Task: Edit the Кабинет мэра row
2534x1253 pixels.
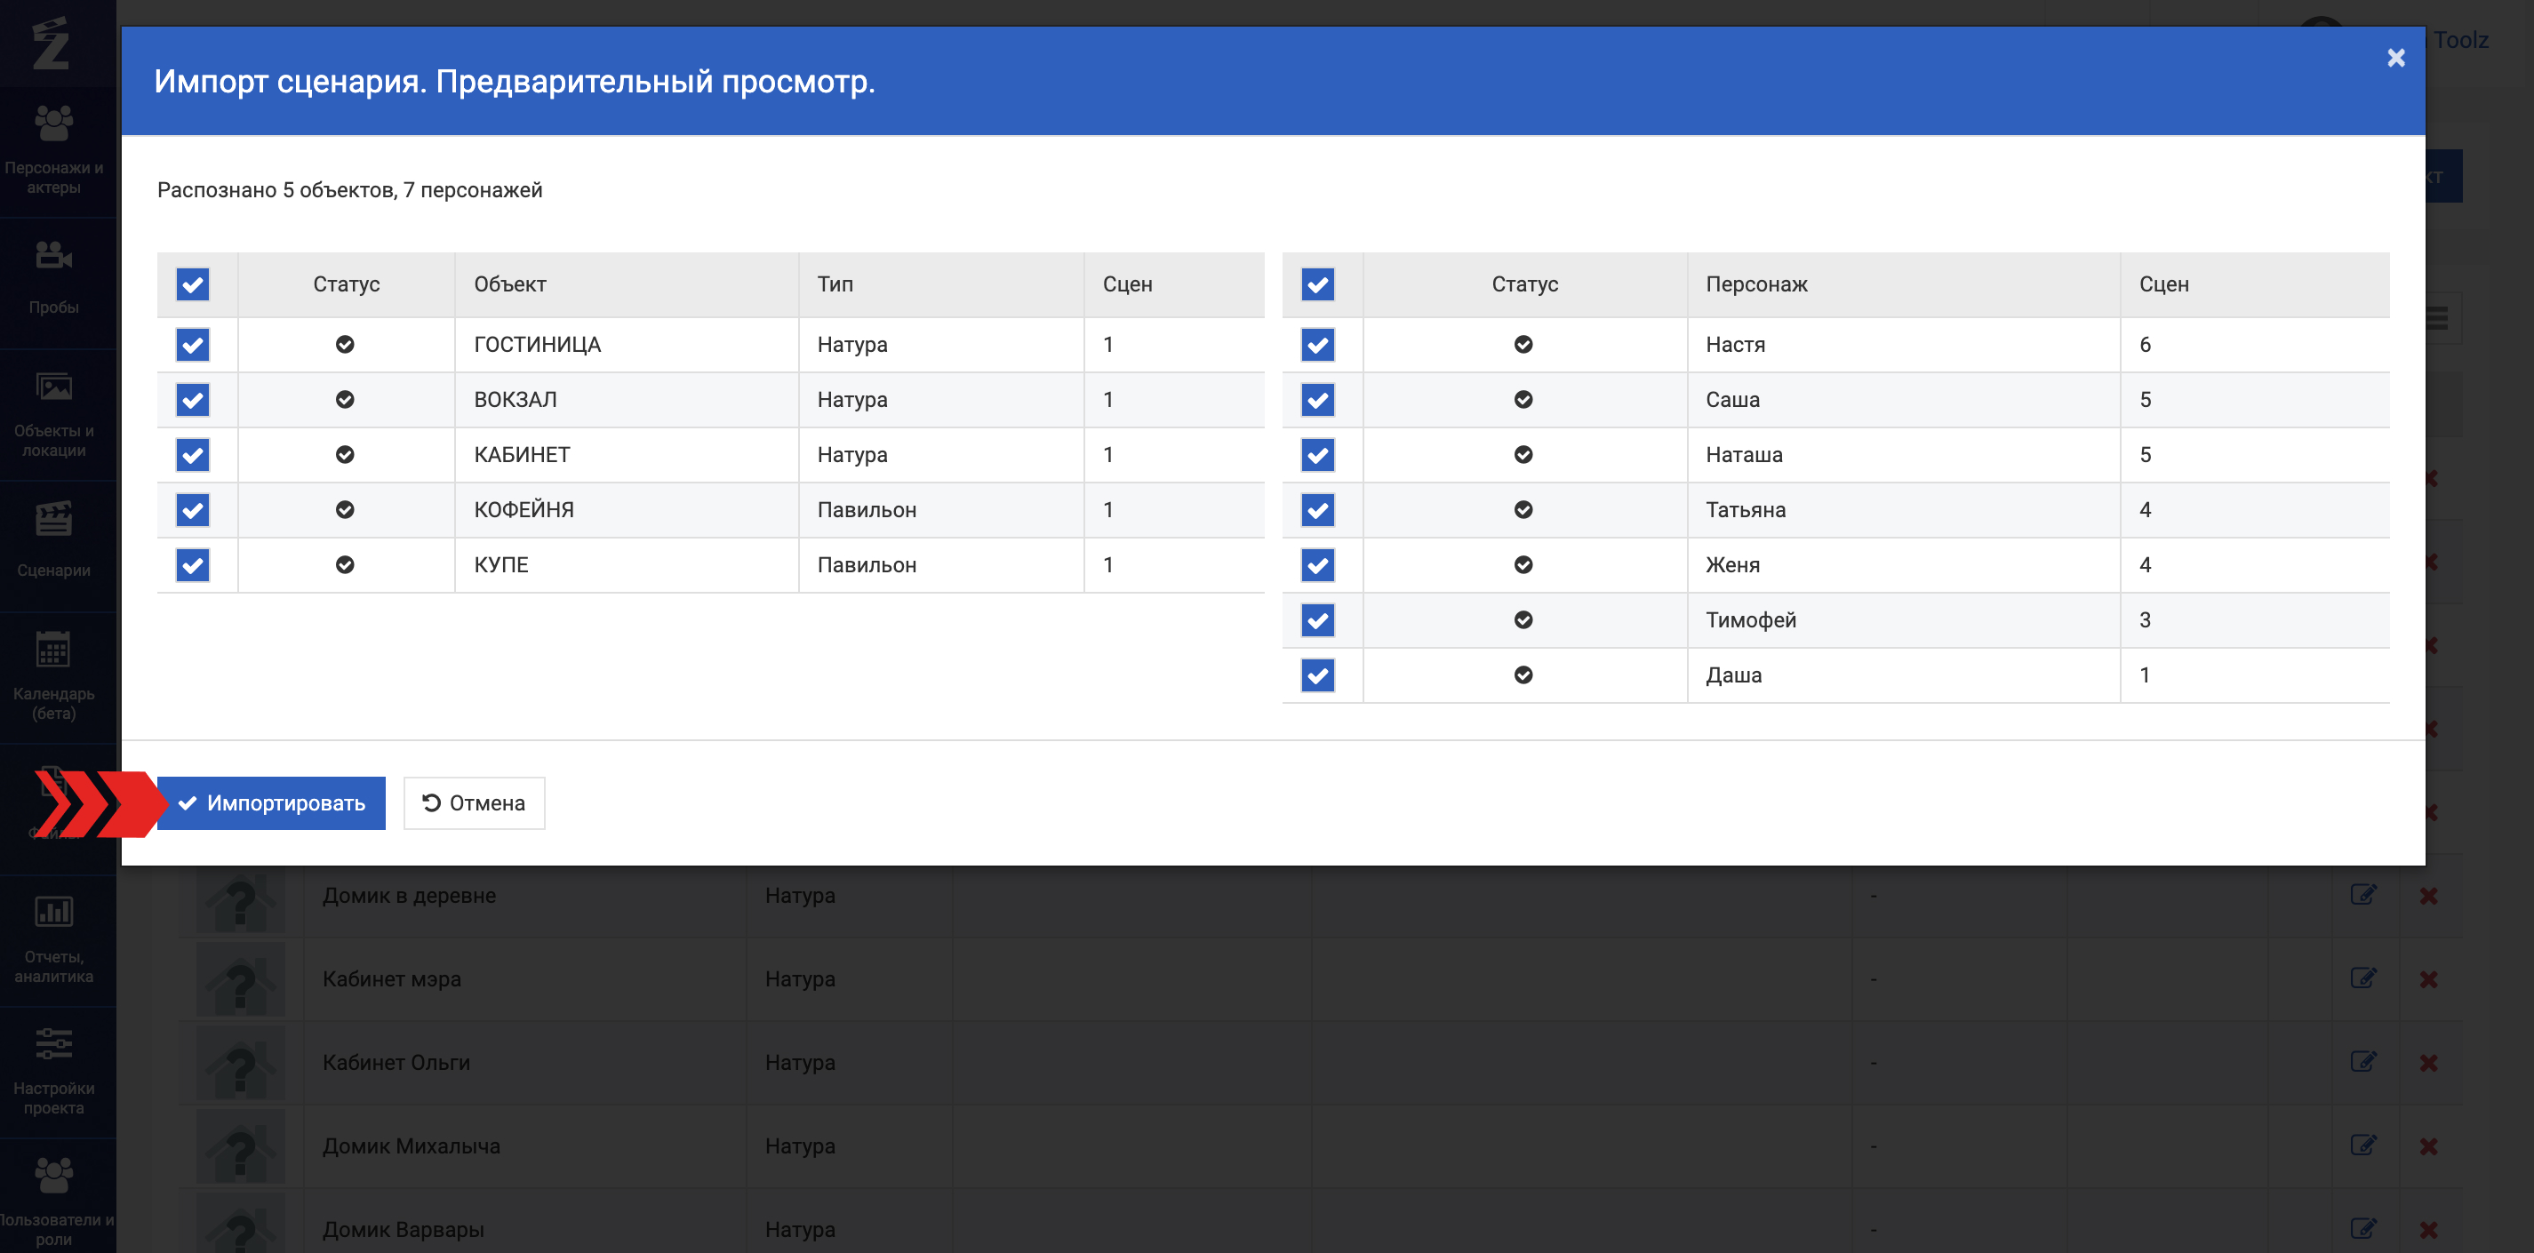Action: [2364, 978]
